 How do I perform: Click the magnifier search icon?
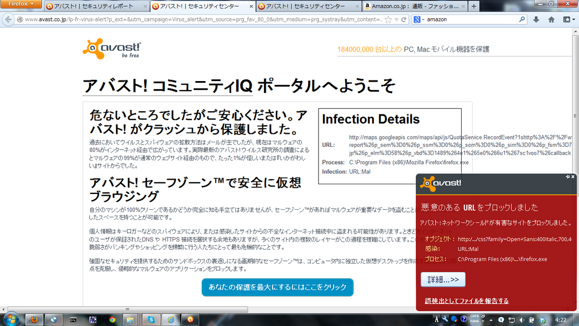point(522,19)
